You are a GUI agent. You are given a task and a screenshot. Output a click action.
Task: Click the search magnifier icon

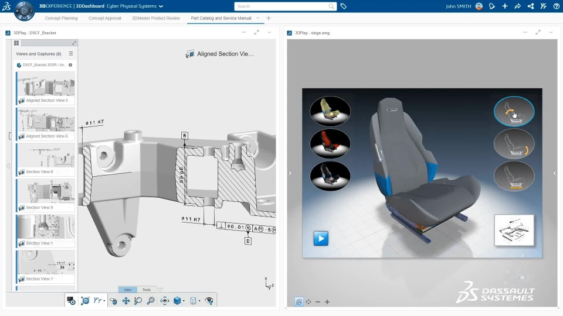pos(331,6)
